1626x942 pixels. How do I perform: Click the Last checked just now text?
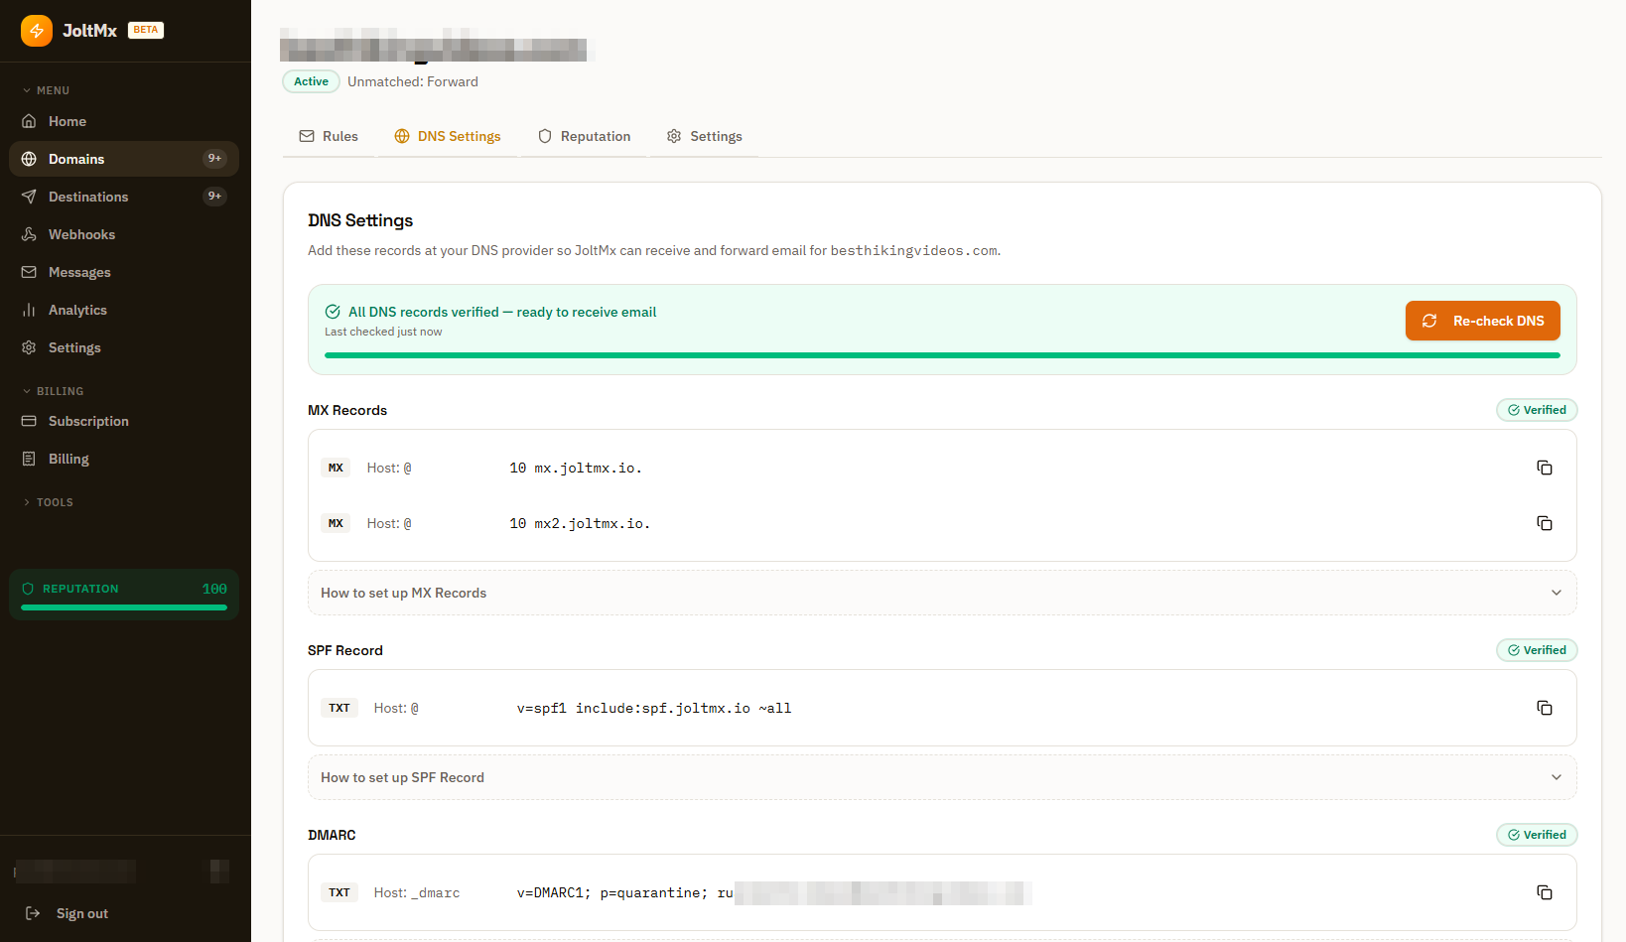click(383, 332)
